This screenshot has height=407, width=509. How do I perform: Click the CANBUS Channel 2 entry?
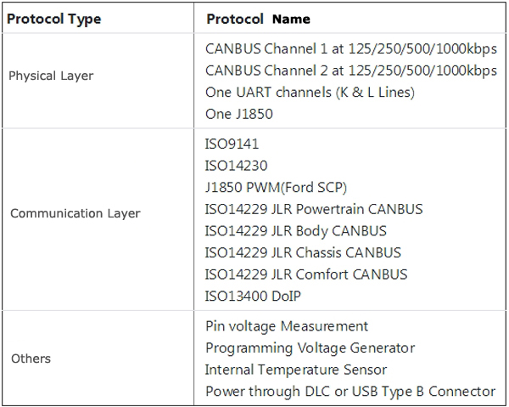[351, 71]
